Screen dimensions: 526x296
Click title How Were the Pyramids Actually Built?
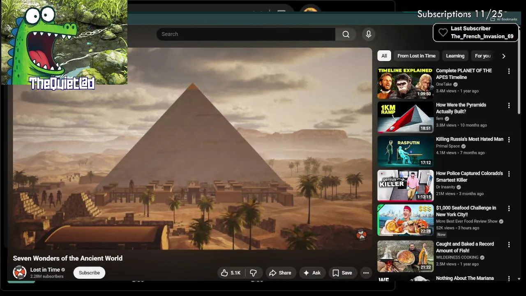point(461,108)
